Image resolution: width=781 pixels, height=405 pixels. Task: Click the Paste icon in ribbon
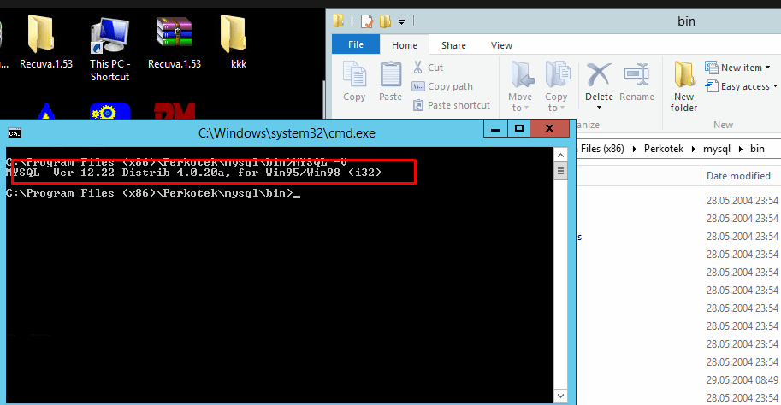pyautogui.click(x=390, y=82)
